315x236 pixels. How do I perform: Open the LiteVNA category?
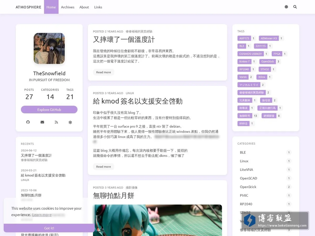[x=266, y=170]
